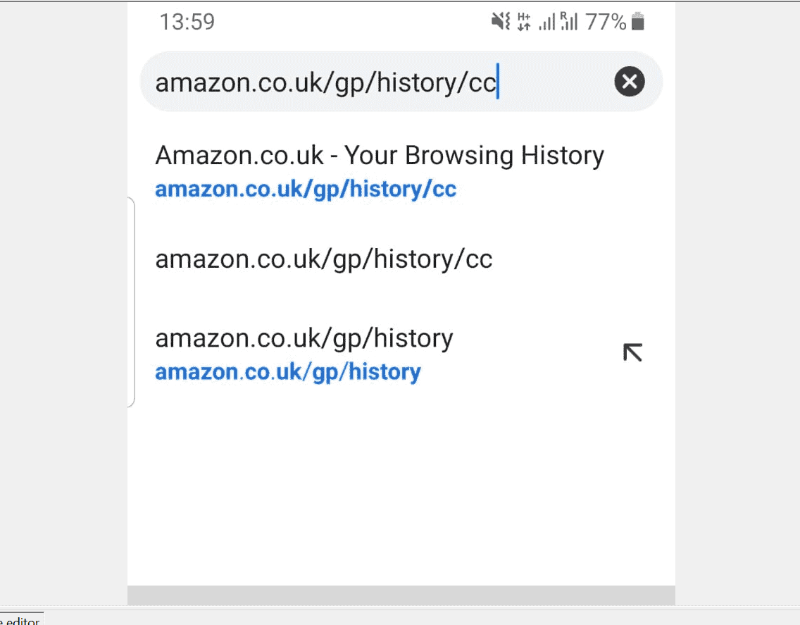Select the battery icon in the status bar
Viewport: 800px width, 625px height.
click(638, 22)
